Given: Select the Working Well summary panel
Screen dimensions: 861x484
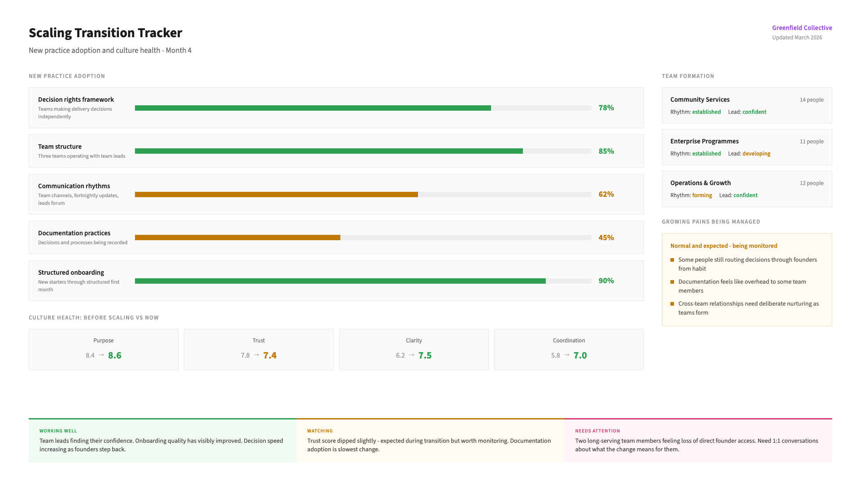Looking at the screenshot, I should pos(162,441).
